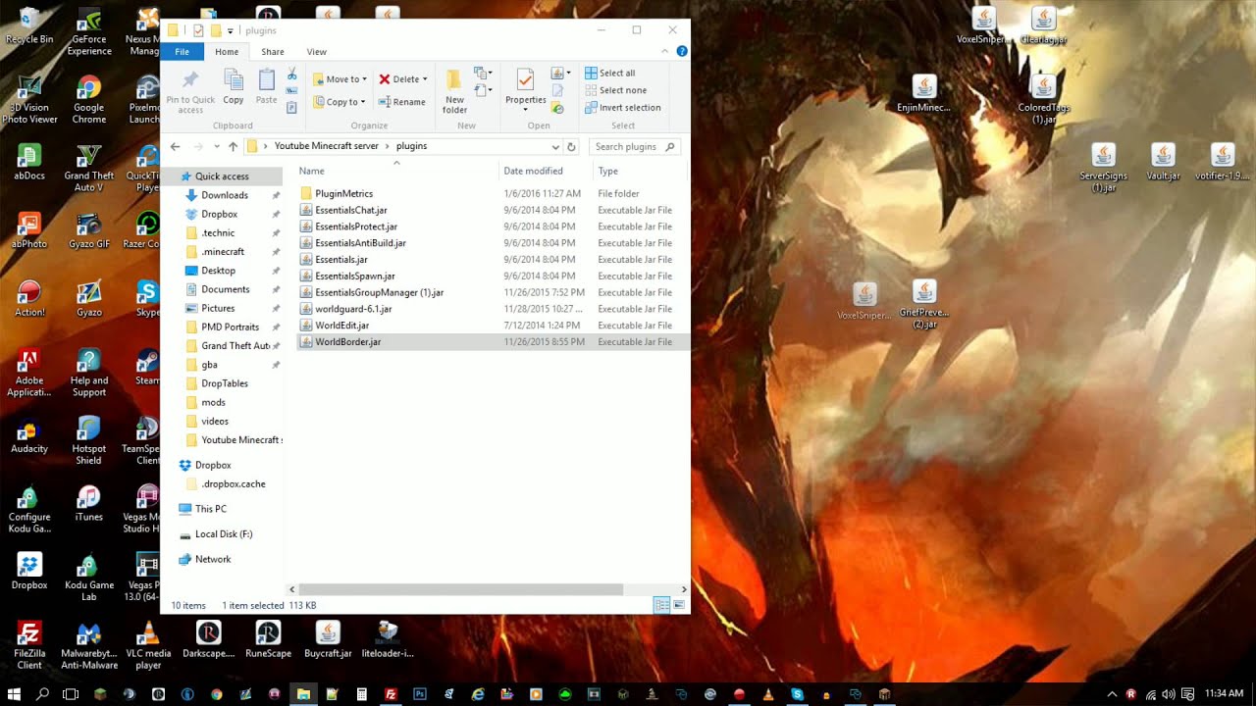Go up one folder with the up arrow

[x=233, y=146]
